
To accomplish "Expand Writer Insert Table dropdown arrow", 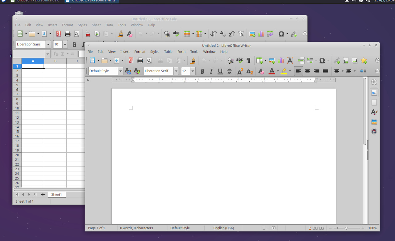I will [x=265, y=61].
